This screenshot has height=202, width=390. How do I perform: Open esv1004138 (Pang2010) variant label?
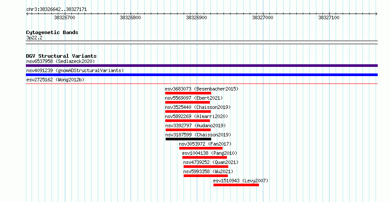point(209,153)
